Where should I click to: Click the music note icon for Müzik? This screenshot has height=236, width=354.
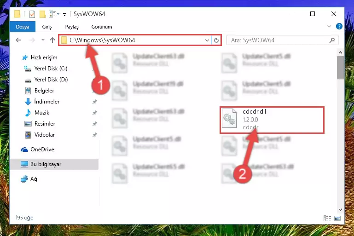pos(28,113)
